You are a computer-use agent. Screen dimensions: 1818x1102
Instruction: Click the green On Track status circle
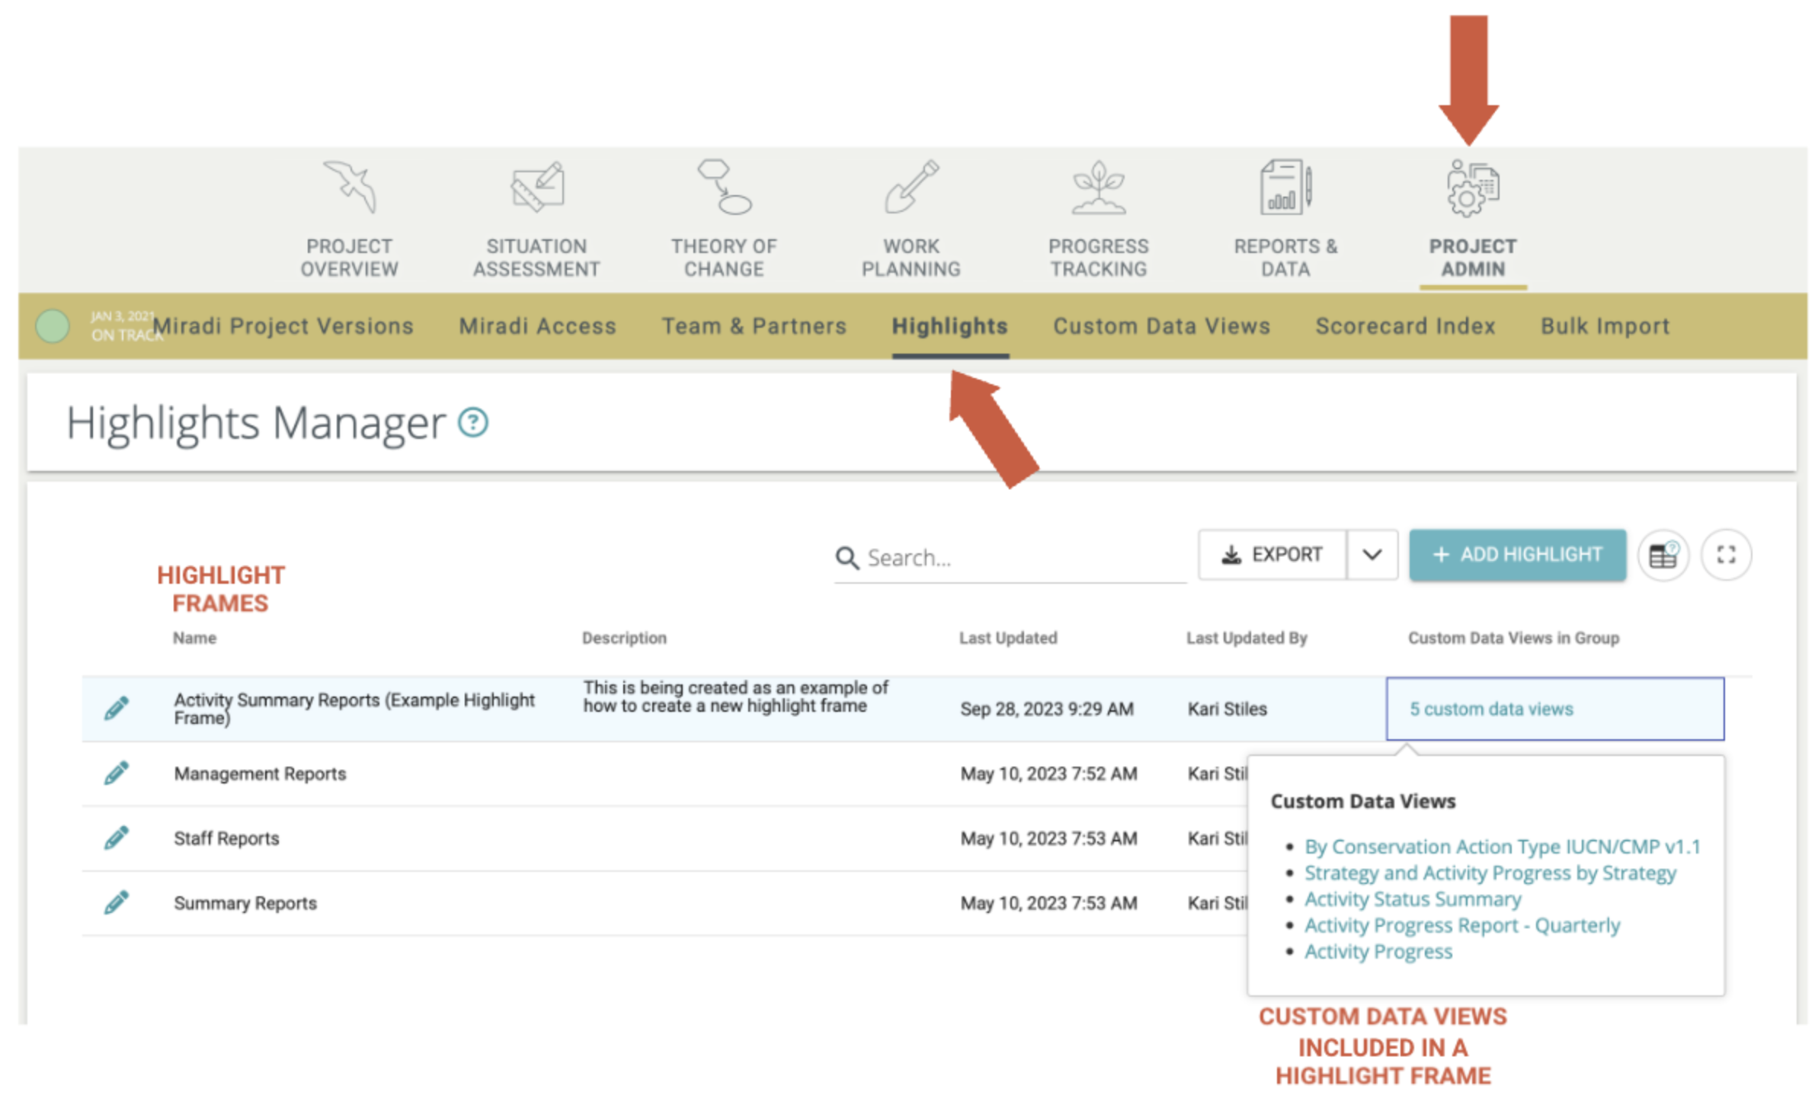pos(53,326)
